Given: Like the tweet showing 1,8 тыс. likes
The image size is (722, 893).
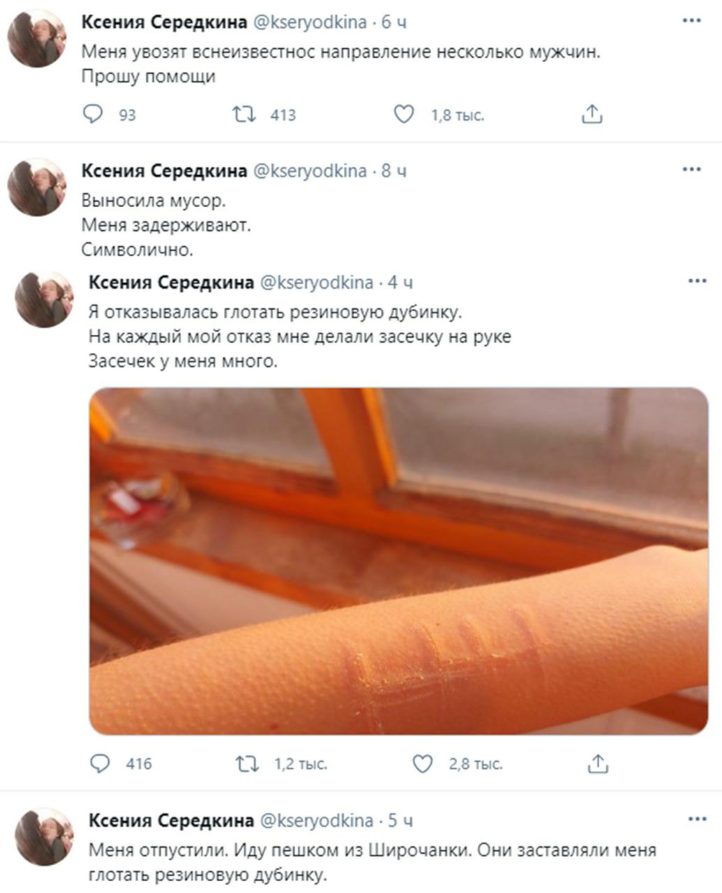Looking at the screenshot, I should (x=405, y=114).
